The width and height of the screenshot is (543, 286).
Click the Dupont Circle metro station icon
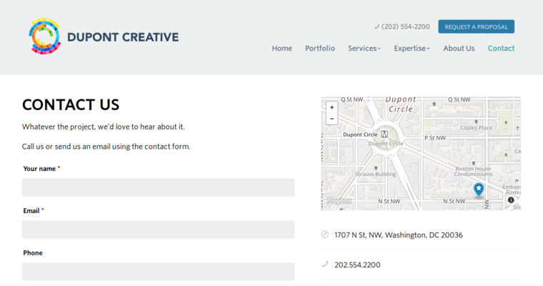coord(385,134)
